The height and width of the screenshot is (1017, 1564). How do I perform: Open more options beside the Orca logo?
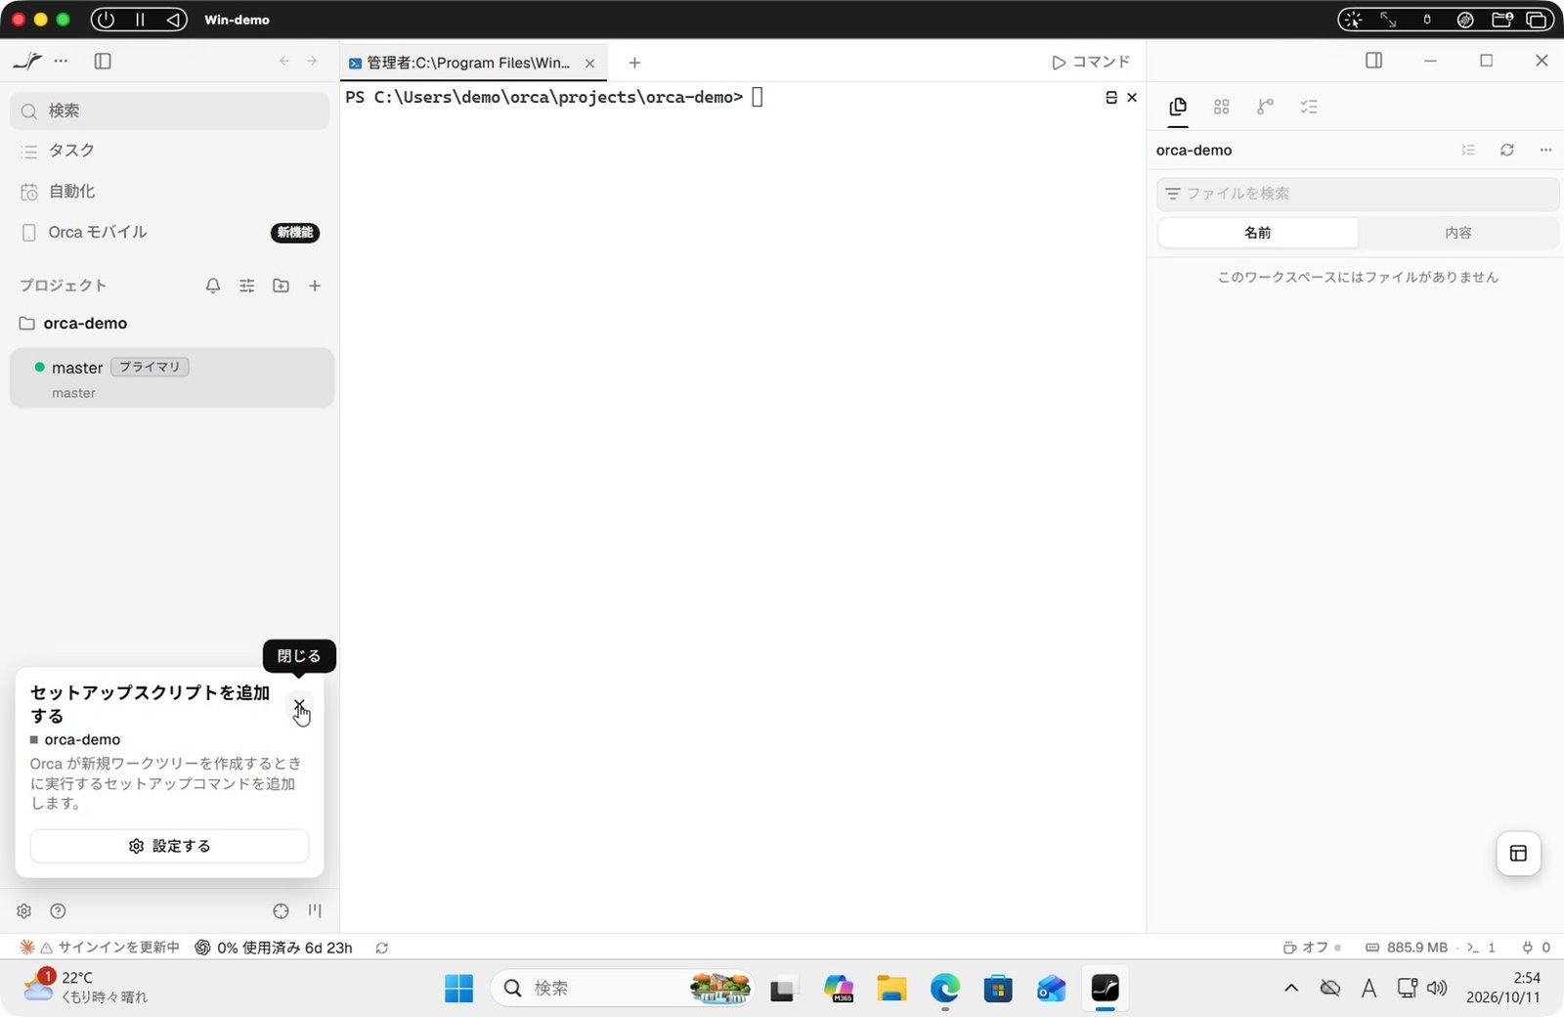(62, 61)
